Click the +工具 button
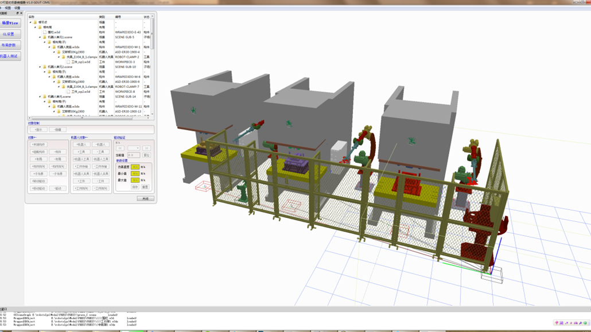This screenshot has width=591, height=332. [81, 151]
